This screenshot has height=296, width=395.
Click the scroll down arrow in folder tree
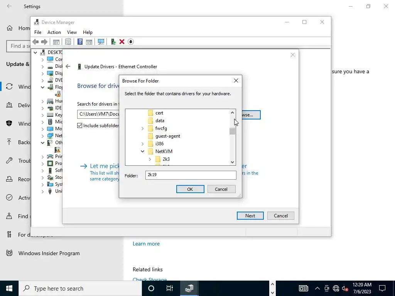pyautogui.click(x=232, y=162)
